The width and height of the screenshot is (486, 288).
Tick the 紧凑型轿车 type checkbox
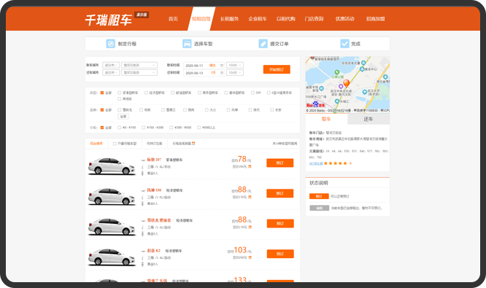tap(120, 93)
